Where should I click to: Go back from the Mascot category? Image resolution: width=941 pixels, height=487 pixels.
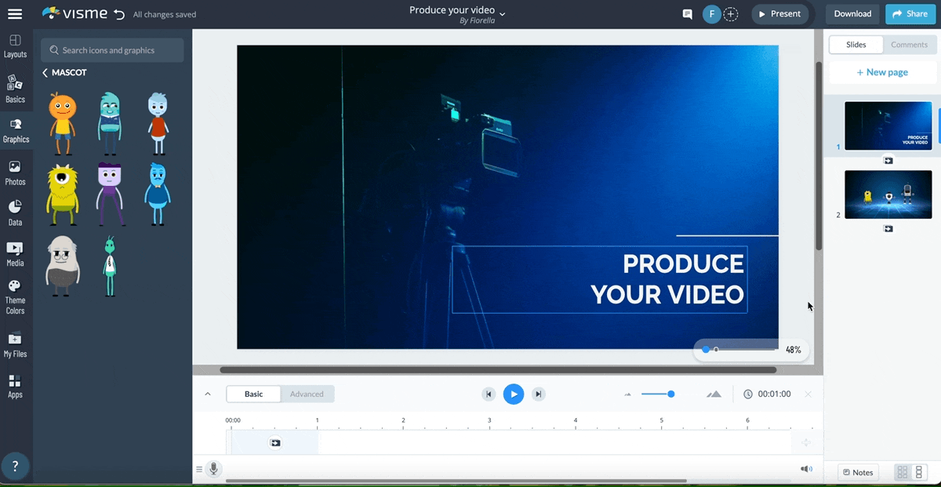[x=45, y=73]
